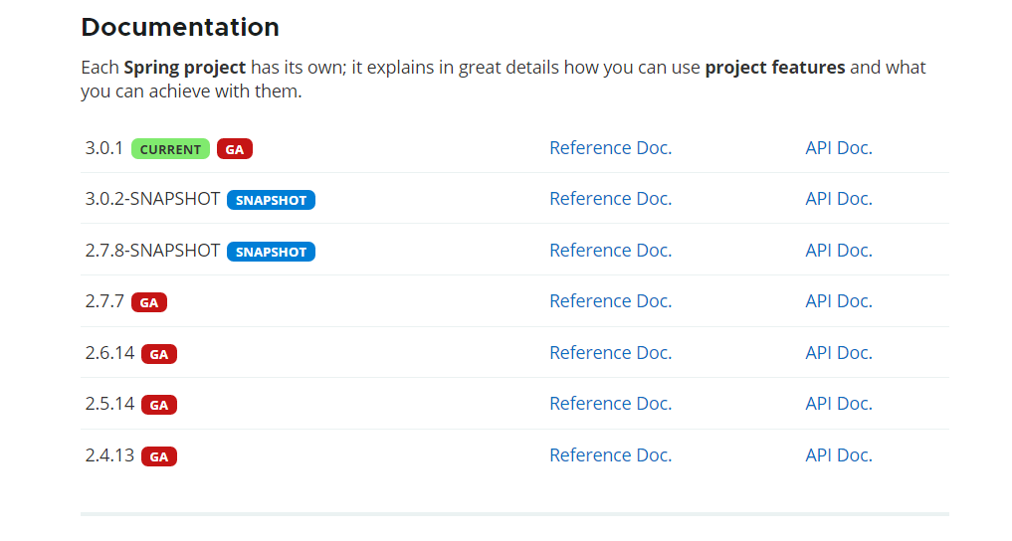Open Reference Doc. for version 3.0.1
This screenshot has width=1012, height=541.
(x=611, y=148)
